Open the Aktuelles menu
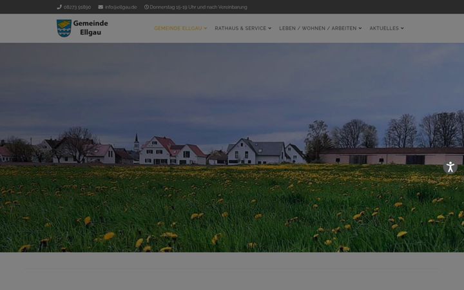Viewport: 464px width, 290px height. pyautogui.click(x=384, y=28)
